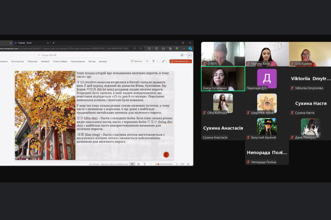The width and height of the screenshot is (331, 220).
Task: Open the Конструктор ribbon tab
Action: pyautogui.click(x=18, y=62)
